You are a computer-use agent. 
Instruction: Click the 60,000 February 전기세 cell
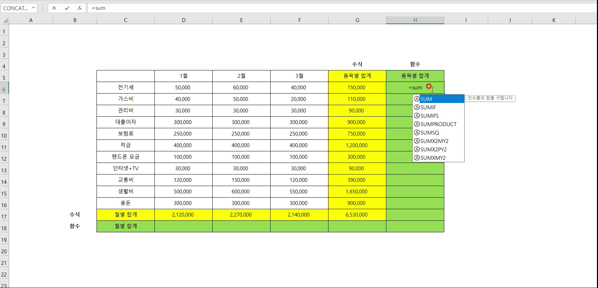pyautogui.click(x=241, y=88)
